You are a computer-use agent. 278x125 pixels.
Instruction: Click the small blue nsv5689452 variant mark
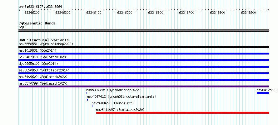pos(92,106)
